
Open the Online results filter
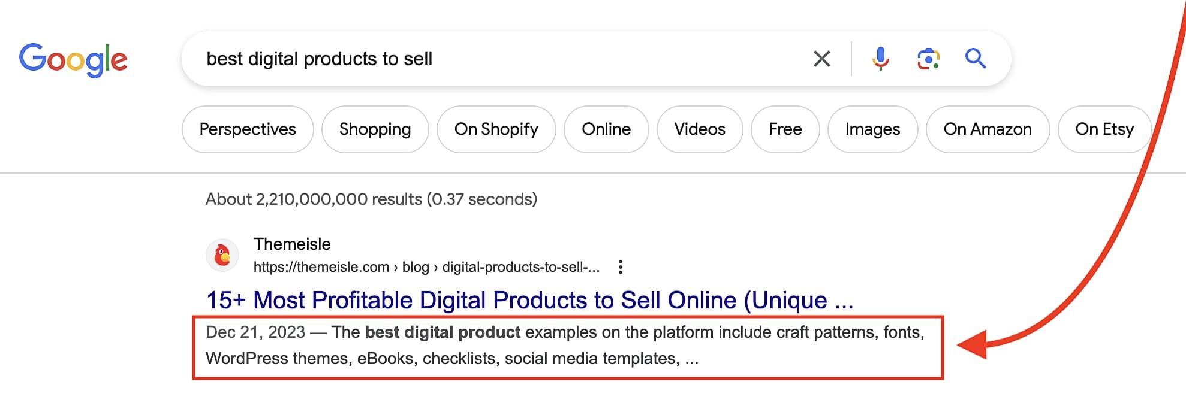606,129
